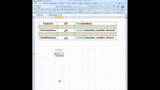Open the Conditional Formatting menu
Screen dimensions: 160x90
[x=95, y=6]
